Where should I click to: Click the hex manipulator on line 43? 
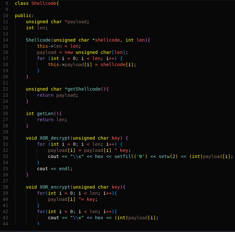coord(99,217)
